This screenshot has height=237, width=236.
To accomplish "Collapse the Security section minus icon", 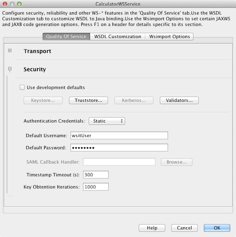I will tap(10, 69).
